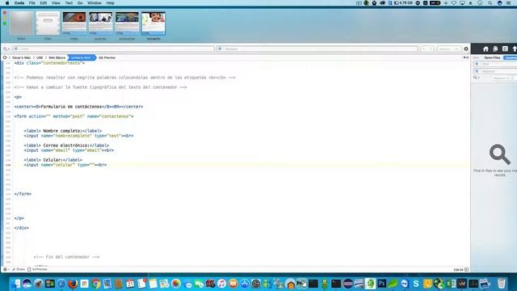Image resolution: width=517 pixels, height=291 pixels.
Task: Click the Share button in status bar
Action: (19, 269)
